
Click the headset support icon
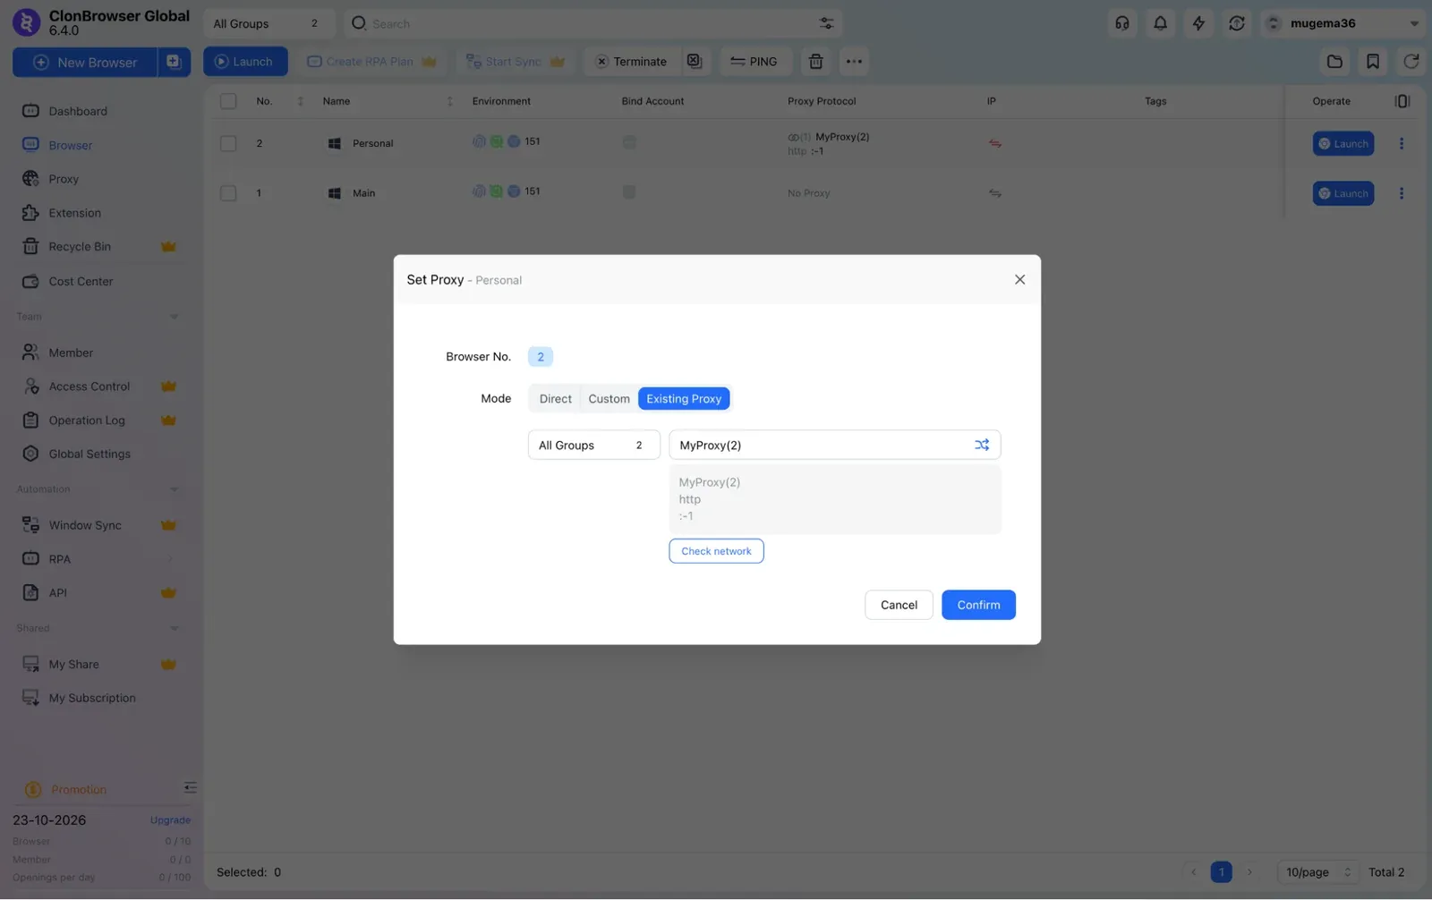tap(1122, 23)
